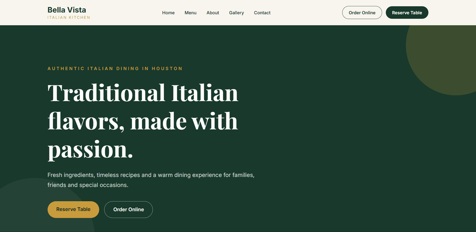Click the header Reserve Table button
The width and height of the screenshot is (476, 232).
pyautogui.click(x=407, y=13)
